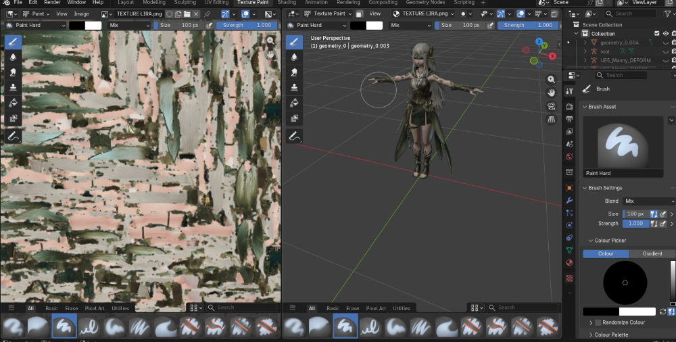The image size is (676, 342).
Task: Toggle Collection exclude checkbox in outliner
Action: coord(656,34)
